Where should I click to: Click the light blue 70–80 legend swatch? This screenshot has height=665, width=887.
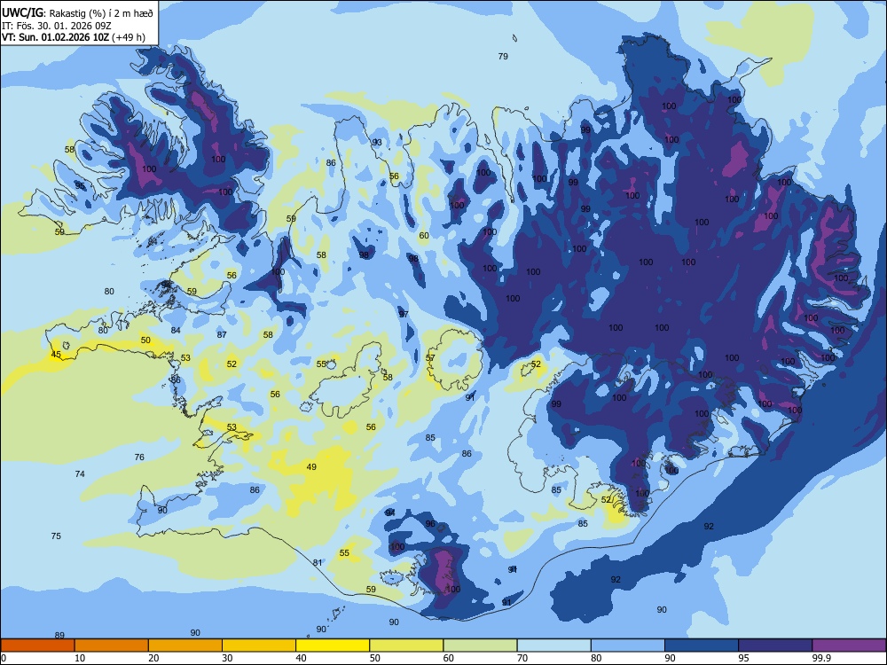pos(553,645)
